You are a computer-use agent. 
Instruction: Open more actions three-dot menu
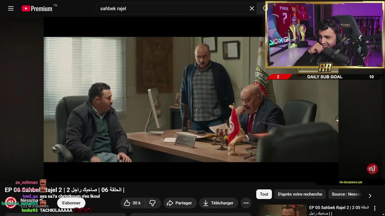click(x=246, y=203)
